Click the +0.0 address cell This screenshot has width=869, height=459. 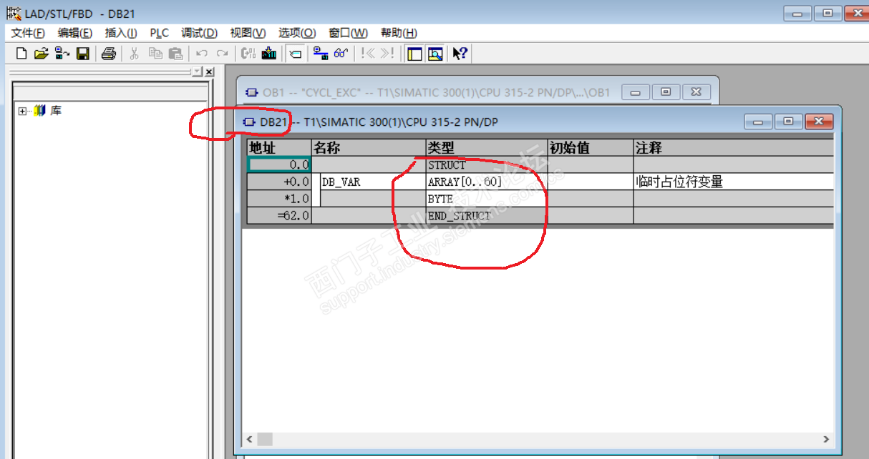click(x=278, y=182)
